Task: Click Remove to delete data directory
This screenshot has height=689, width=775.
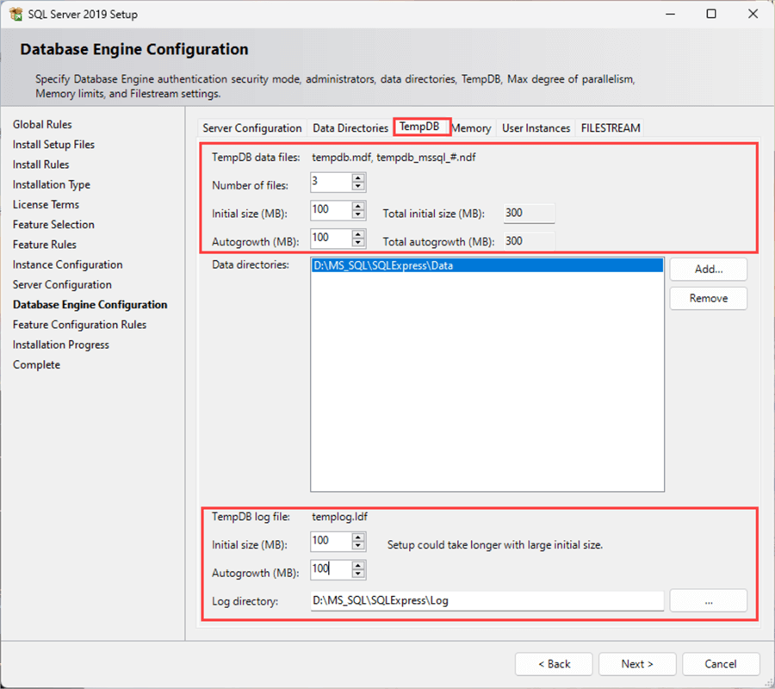Action: coord(709,299)
